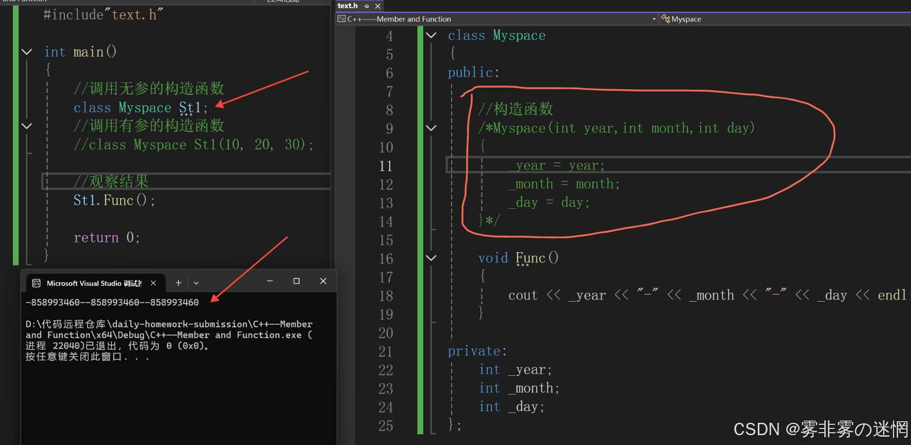Click the Myspace class icon in navigation bar

[666, 19]
